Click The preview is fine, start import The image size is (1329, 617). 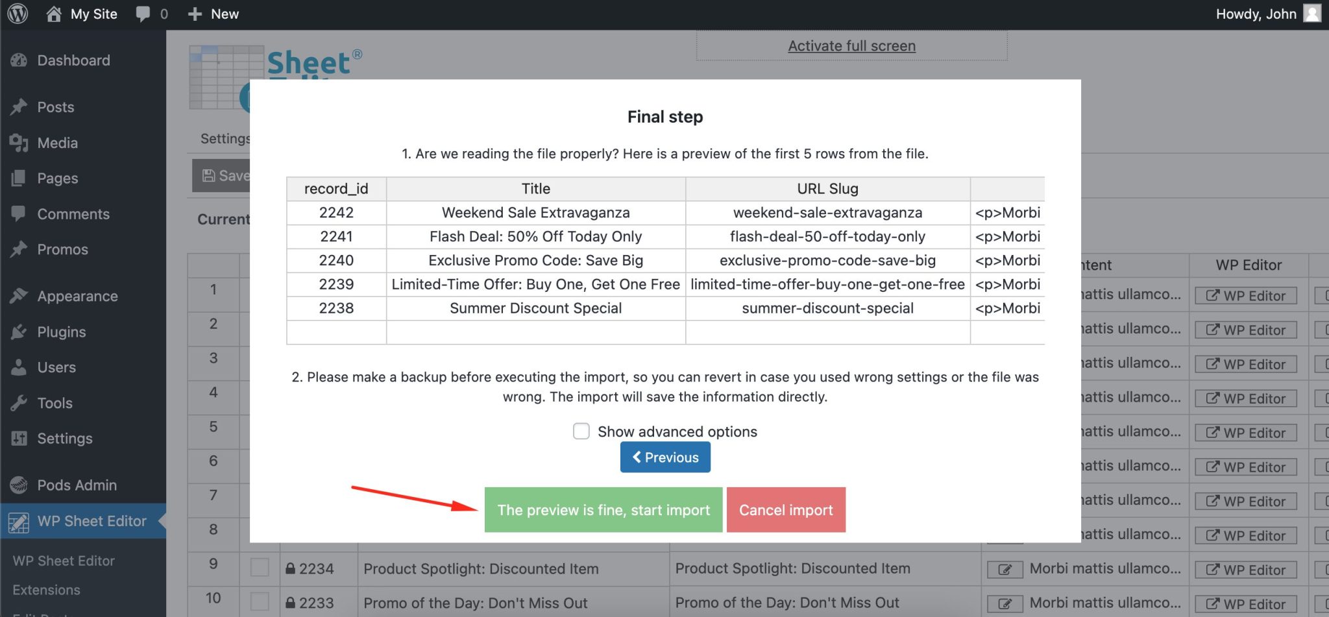[x=603, y=510]
